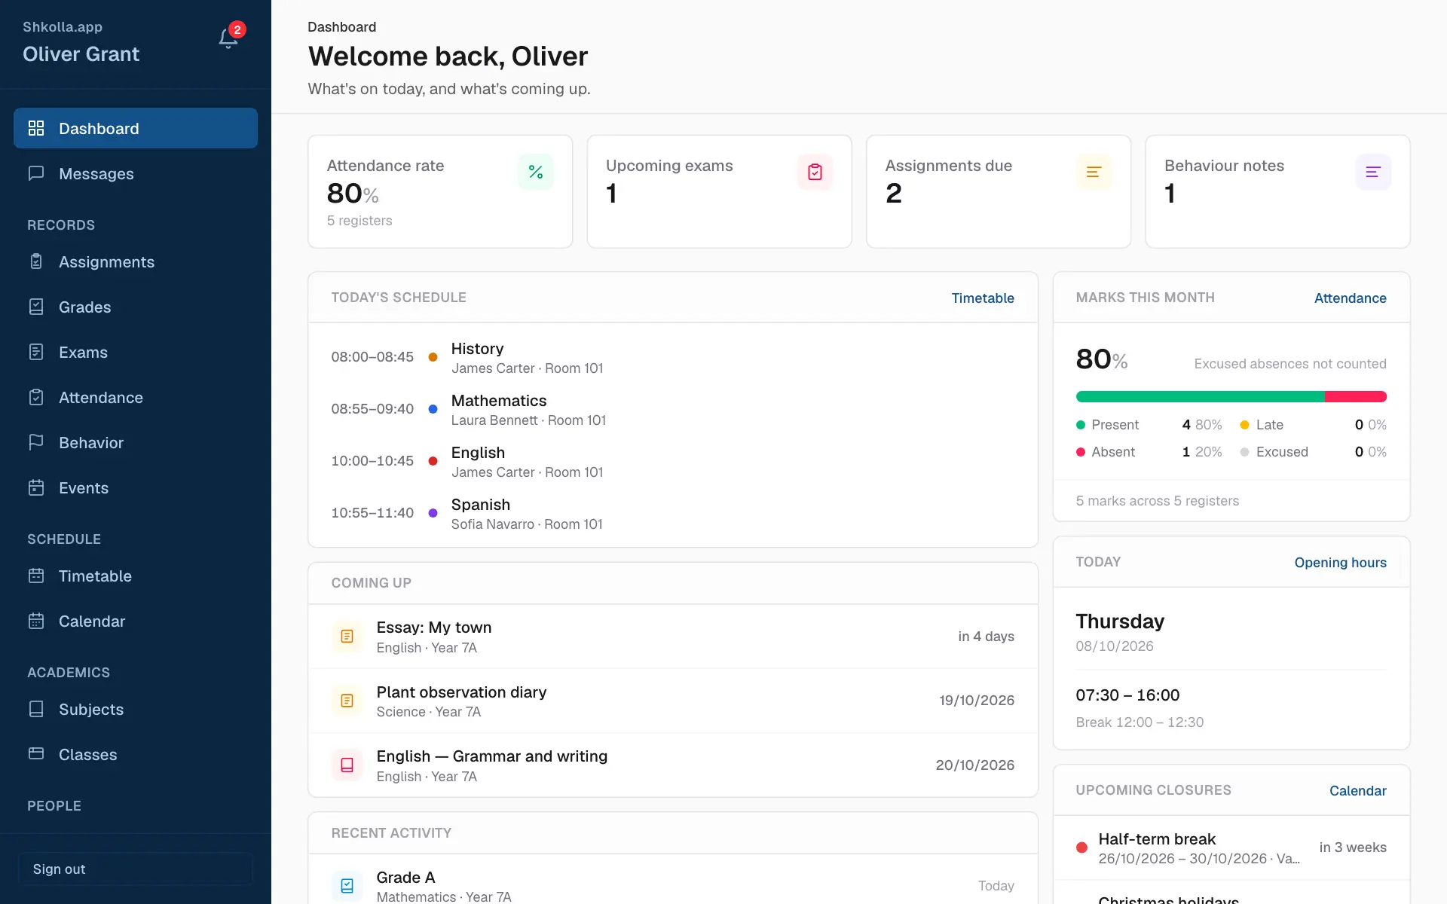The width and height of the screenshot is (1447, 904).
Task: Click the Exams document icon in sidebar
Action: click(36, 352)
